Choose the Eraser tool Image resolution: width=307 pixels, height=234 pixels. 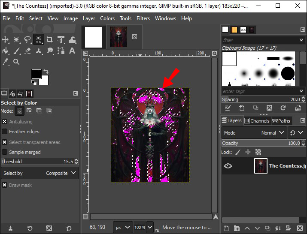(28, 51)
